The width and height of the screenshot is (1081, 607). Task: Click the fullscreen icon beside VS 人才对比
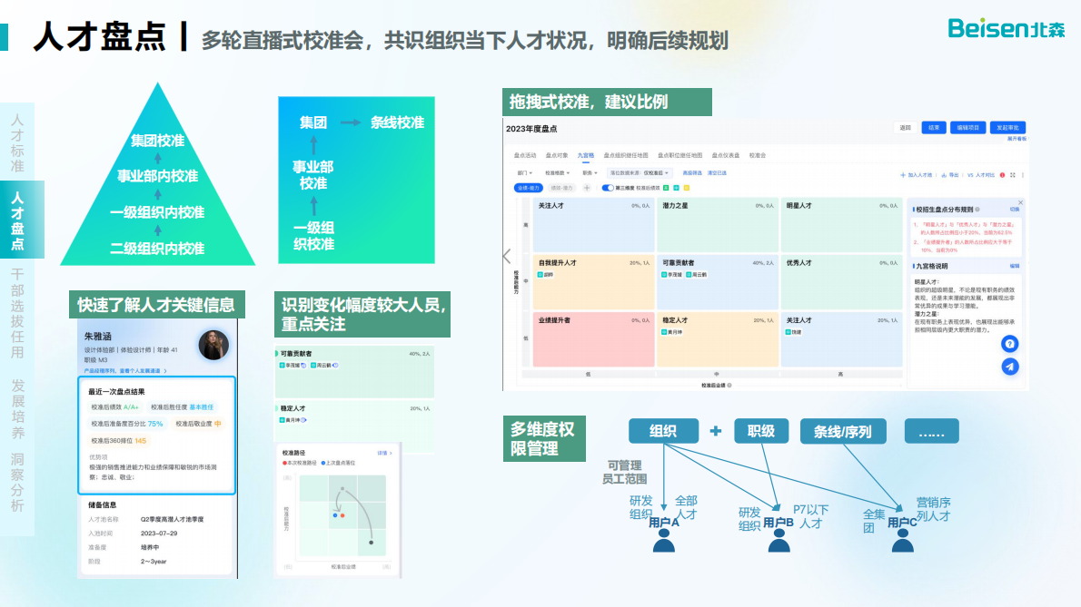tap(1012, 175)
